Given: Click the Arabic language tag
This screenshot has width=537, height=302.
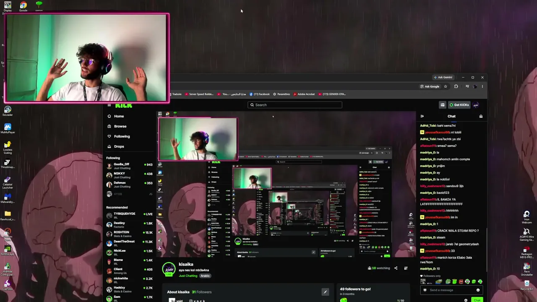Looking at the screenshot, I should pyautogui.click(x=205, y=276).
